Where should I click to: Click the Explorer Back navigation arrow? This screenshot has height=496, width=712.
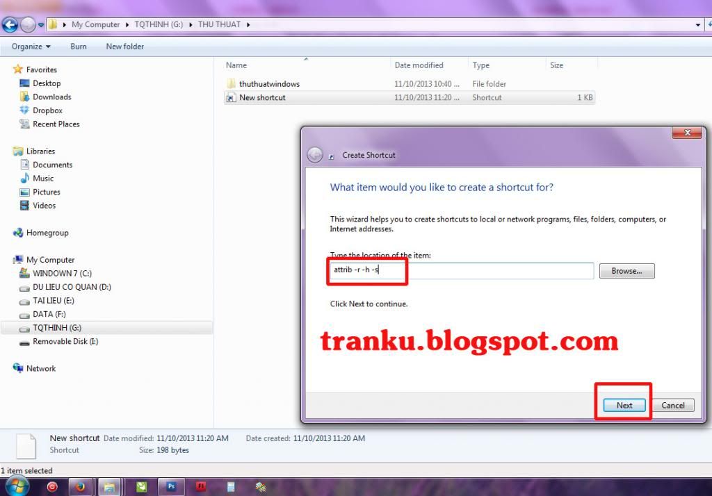point(10,24)
